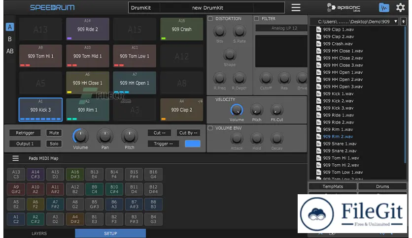Click the file icon of 909 Clap 1.wav
The width and height of the screenshot is (412, 238).
(319, 30)
